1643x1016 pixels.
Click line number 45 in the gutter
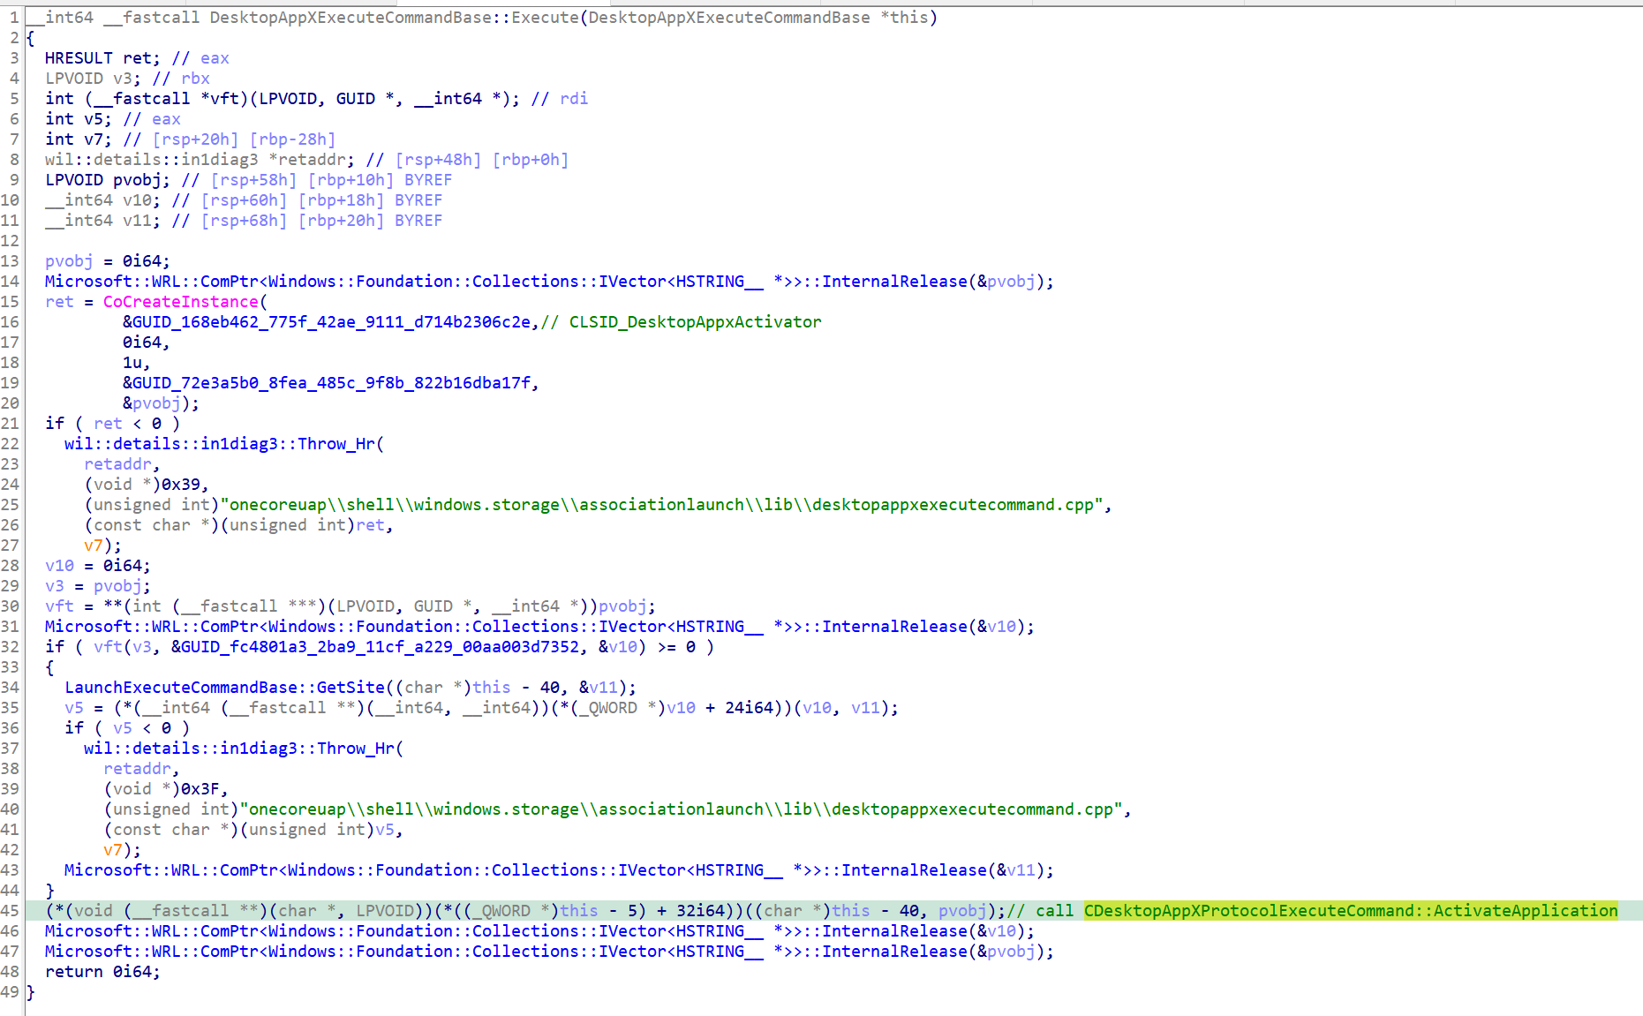(x=10, y=911)
